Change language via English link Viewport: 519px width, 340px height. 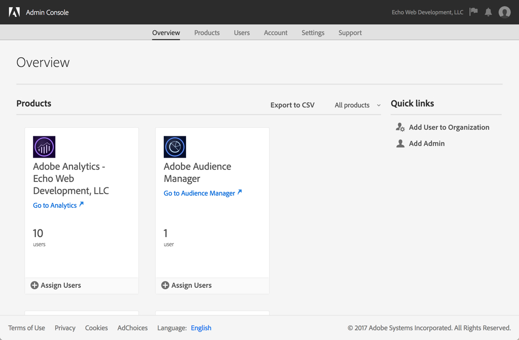tap(201, 328)
